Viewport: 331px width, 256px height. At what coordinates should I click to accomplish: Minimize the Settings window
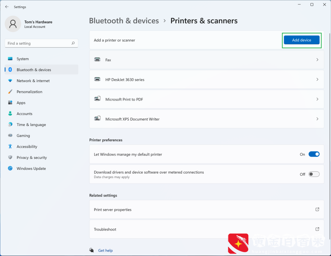click(x=299, y=5)
